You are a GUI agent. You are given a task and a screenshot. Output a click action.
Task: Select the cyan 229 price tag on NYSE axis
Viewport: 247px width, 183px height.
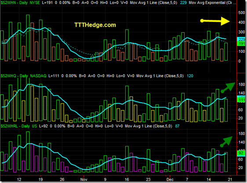point(241,39)
